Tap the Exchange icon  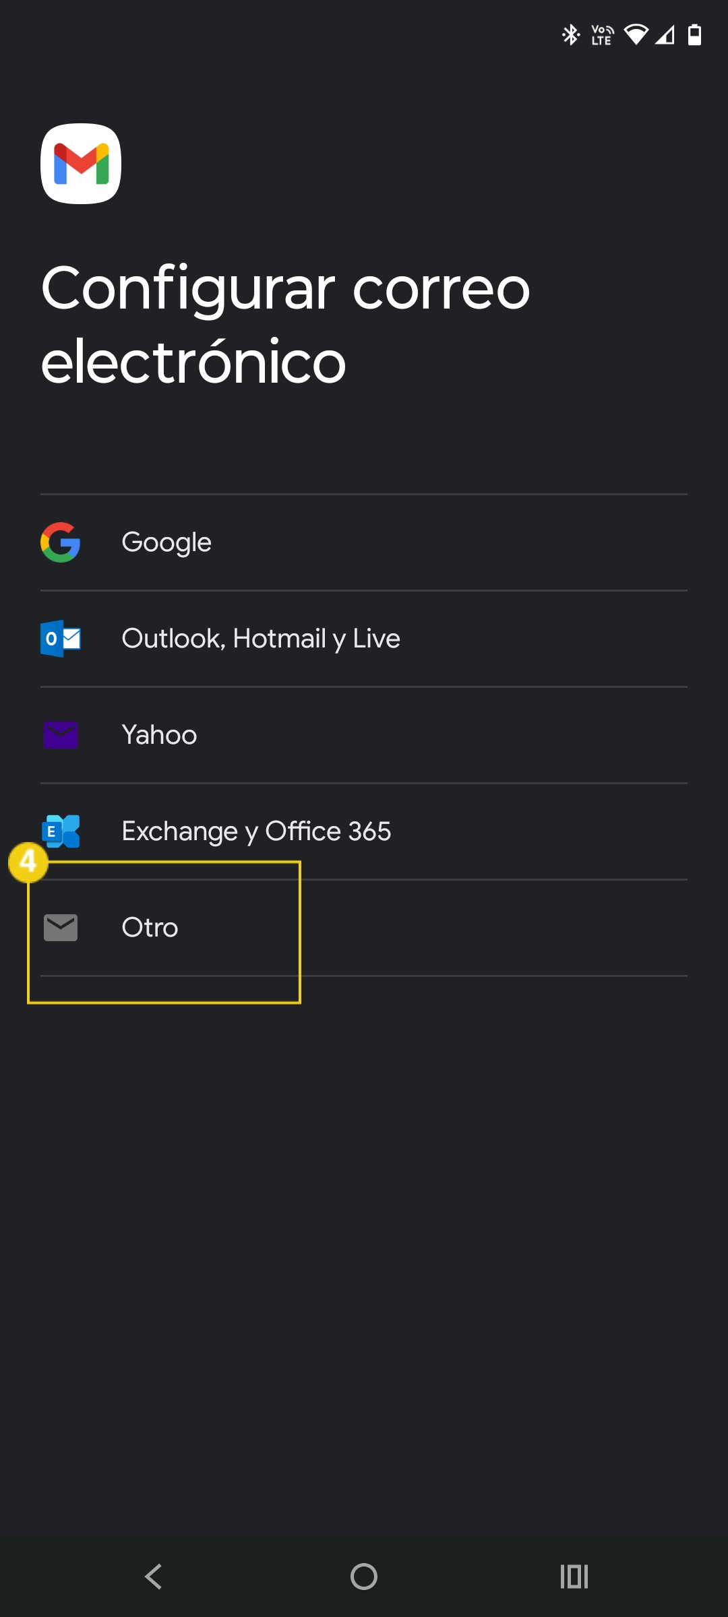61,831
